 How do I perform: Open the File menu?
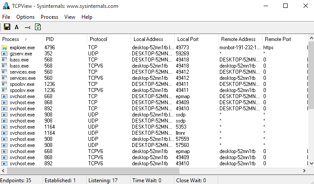tap(6, 17)
